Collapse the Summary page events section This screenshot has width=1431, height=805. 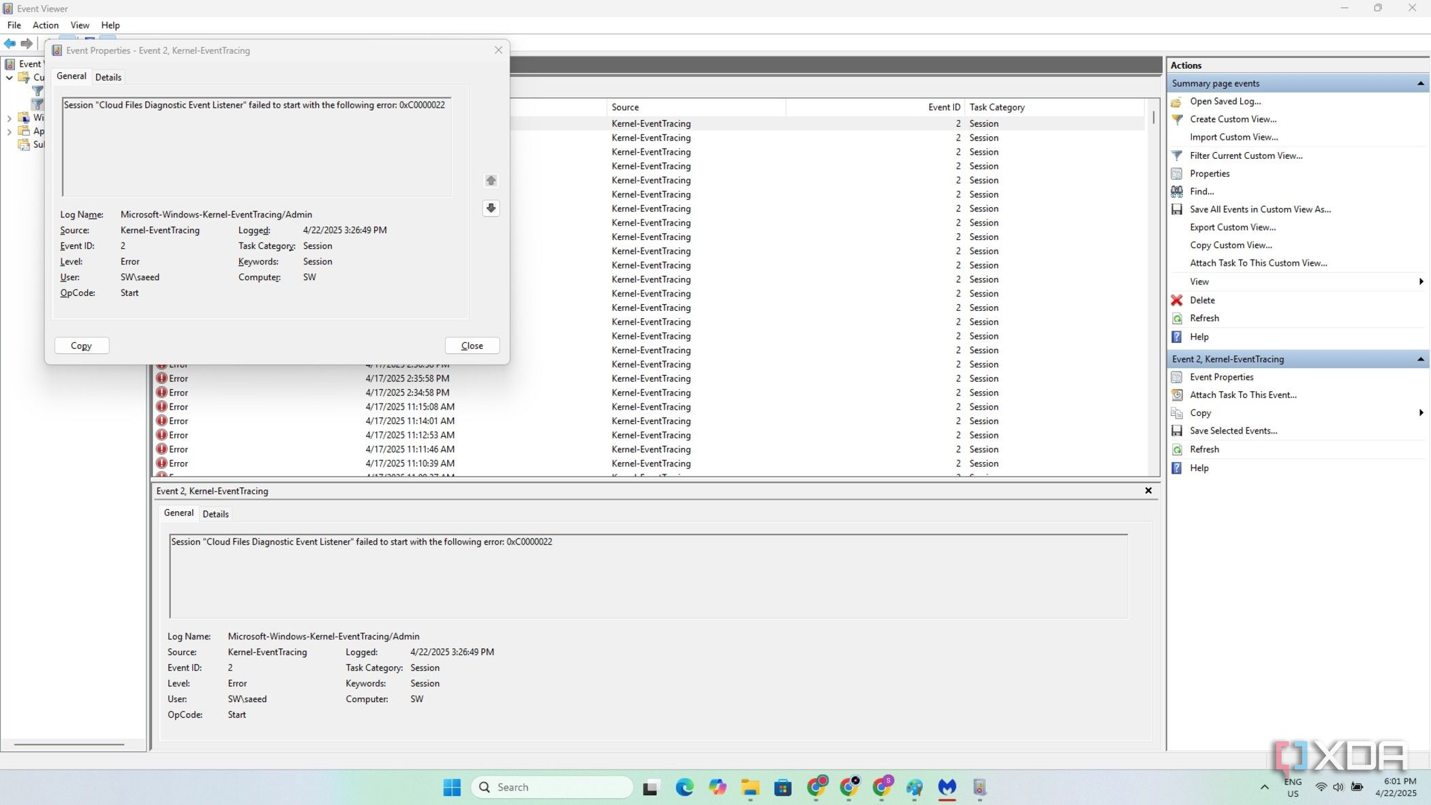1420,84
